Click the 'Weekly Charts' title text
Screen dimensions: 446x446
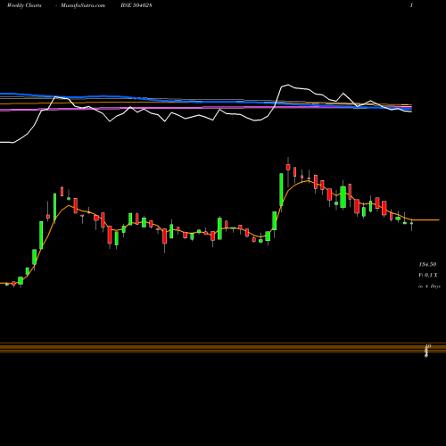tap(24, 5)
